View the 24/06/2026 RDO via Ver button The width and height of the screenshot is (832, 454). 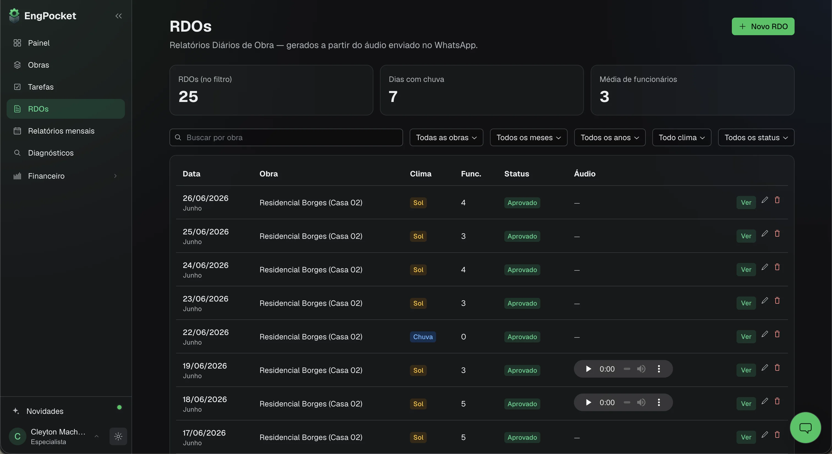pos(746,270)
